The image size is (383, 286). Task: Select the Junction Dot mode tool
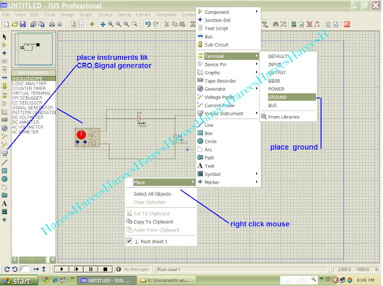click(4, 53)
